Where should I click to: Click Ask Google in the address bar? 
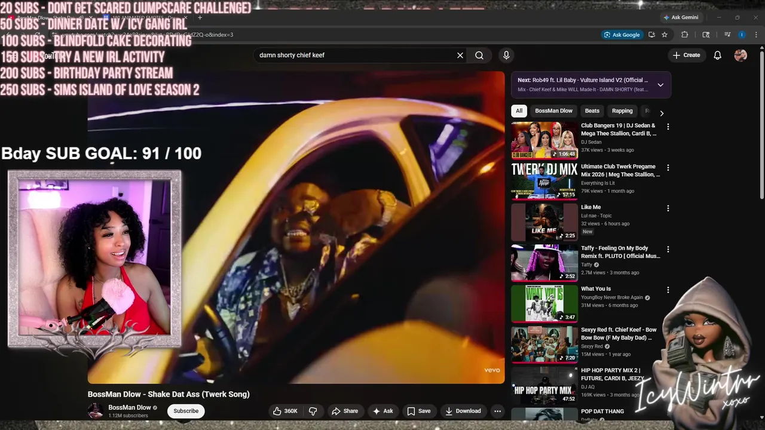[622, 35]
